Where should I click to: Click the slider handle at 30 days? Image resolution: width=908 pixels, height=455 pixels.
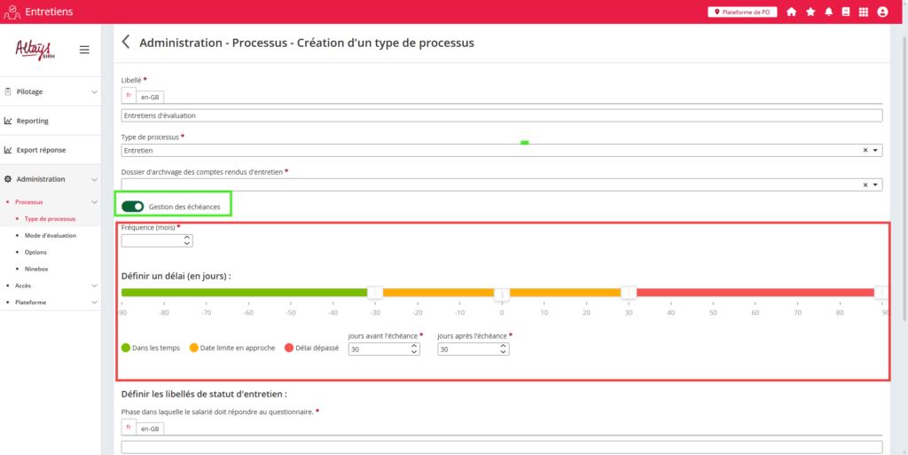click(x=629, y=293)
